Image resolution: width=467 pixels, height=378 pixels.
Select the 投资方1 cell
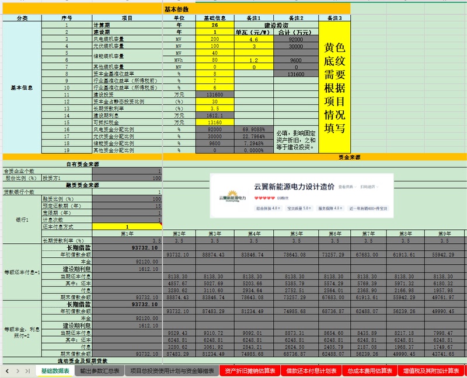[67, 178]
